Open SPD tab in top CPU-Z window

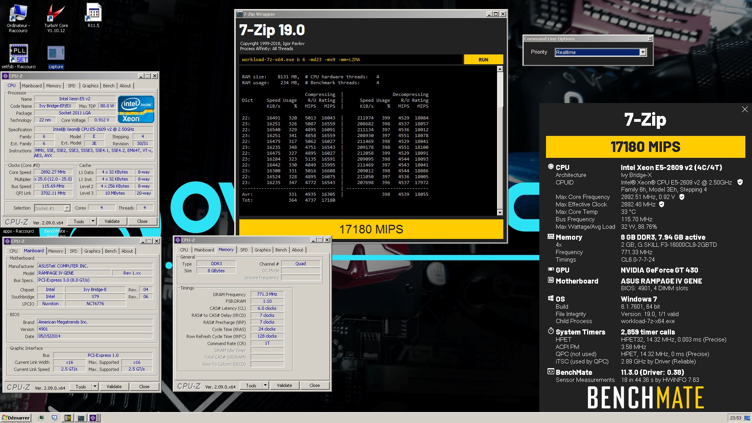(x=72, y=86)
